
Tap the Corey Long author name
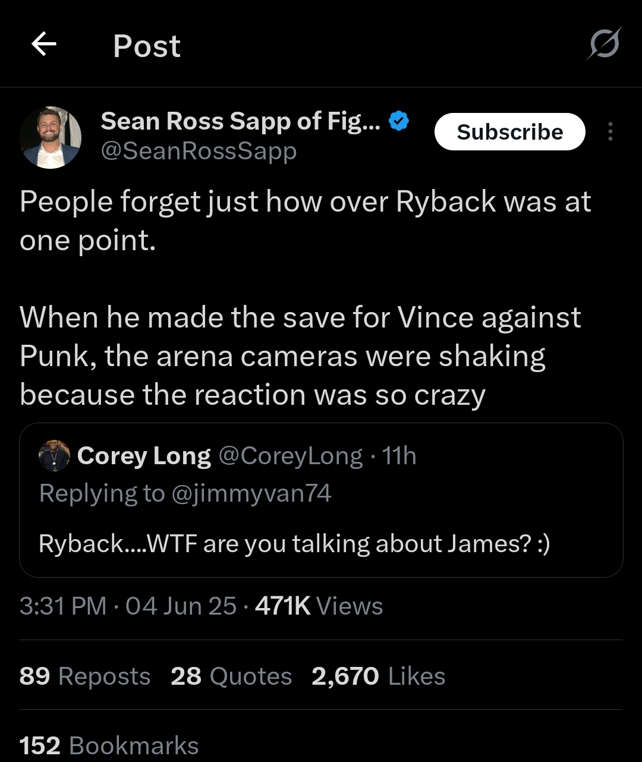pos(144,456)
